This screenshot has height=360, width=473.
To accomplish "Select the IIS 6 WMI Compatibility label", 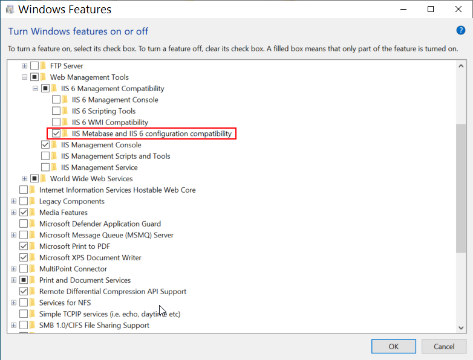I will [x=110, y=122].
